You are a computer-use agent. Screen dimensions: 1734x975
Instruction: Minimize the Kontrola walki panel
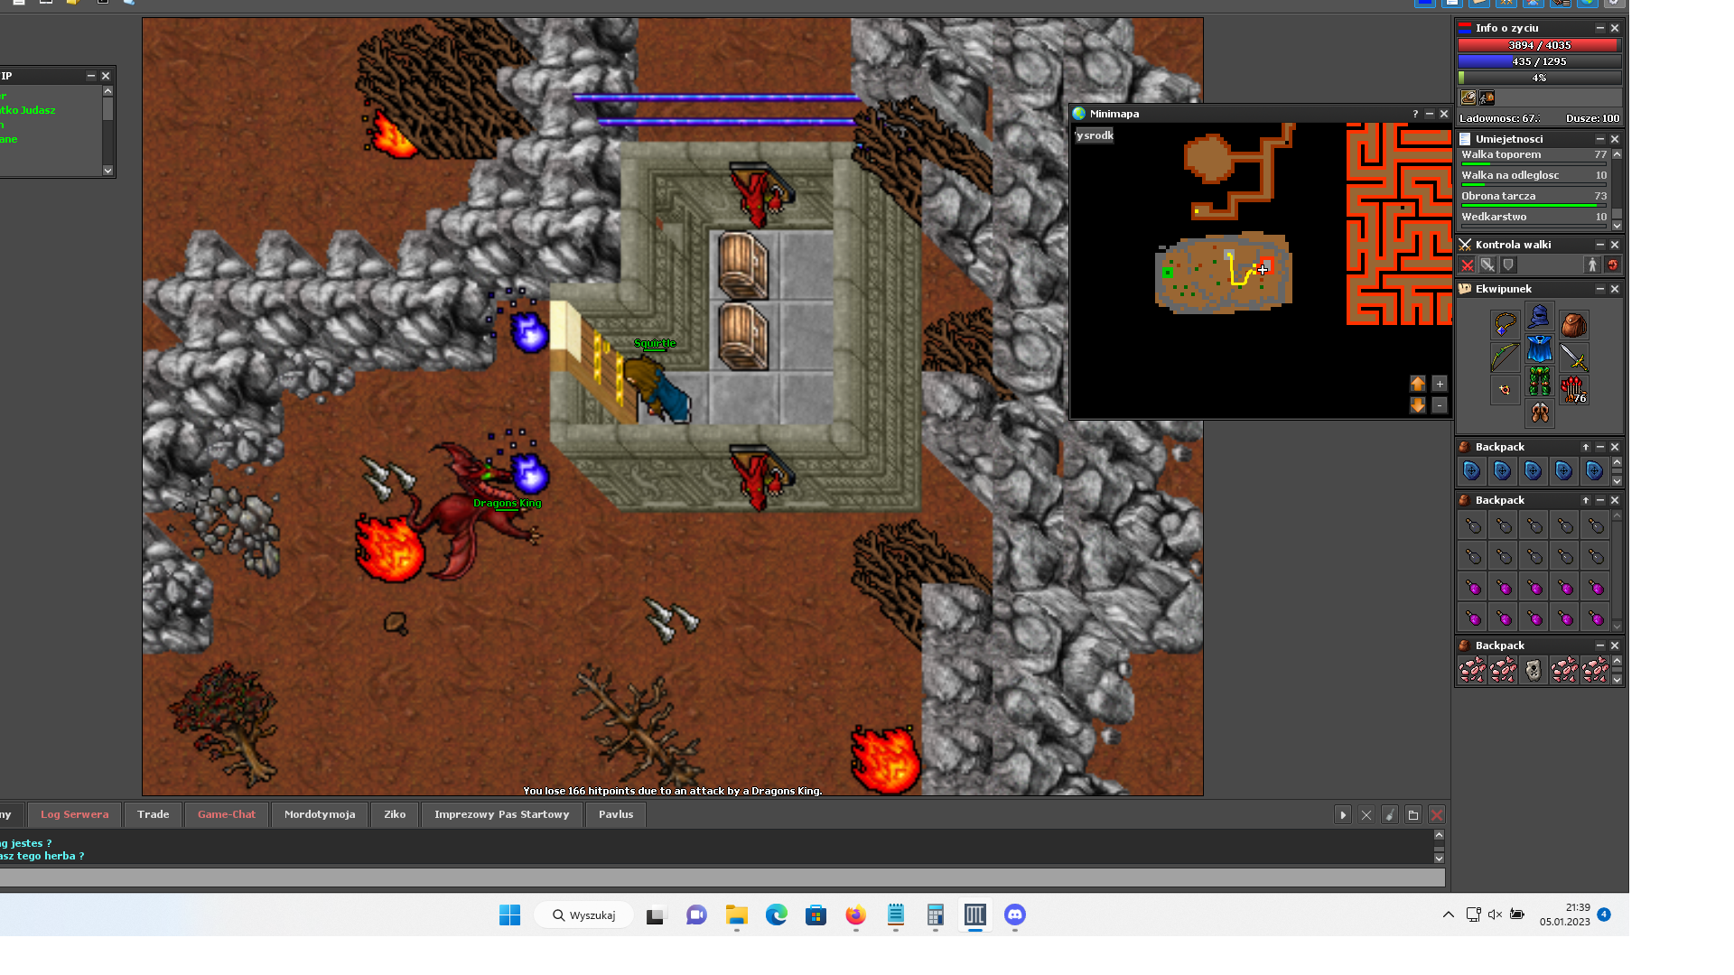tap(1600, 245)
